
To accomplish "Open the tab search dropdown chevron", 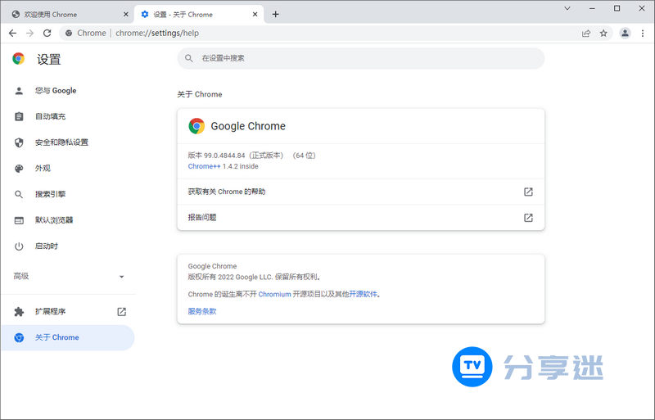I will point(567,7).
